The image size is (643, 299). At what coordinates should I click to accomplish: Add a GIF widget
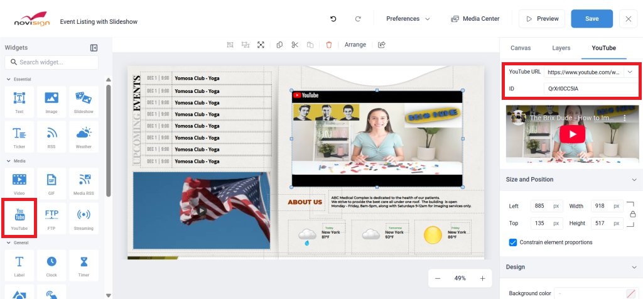coord(51,184)
